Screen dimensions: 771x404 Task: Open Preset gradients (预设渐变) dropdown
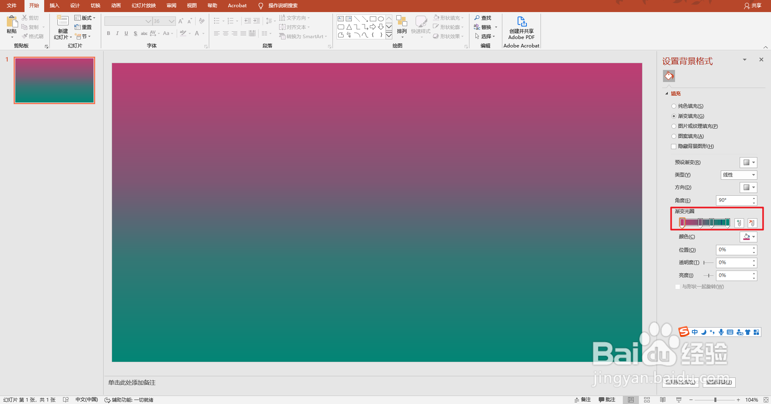point(749,162)
